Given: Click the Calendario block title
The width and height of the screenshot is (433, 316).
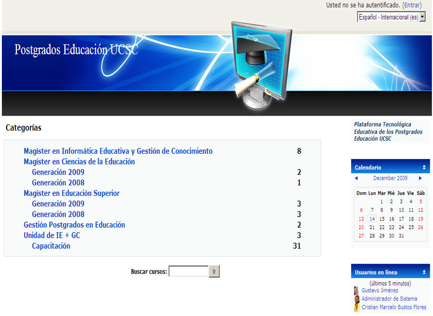Looking at the screenshot, I should tap(368, 168).
